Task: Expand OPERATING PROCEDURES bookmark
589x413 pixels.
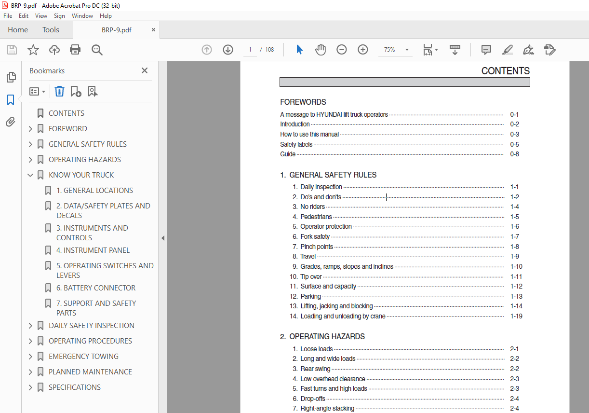Action: tap(30, 341)
